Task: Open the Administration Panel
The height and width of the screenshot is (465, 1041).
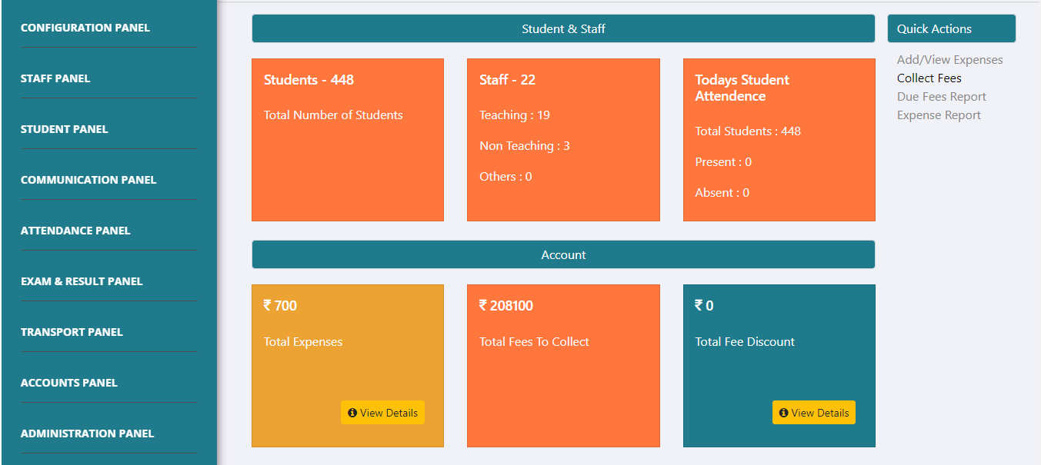Action: point(87,433)
